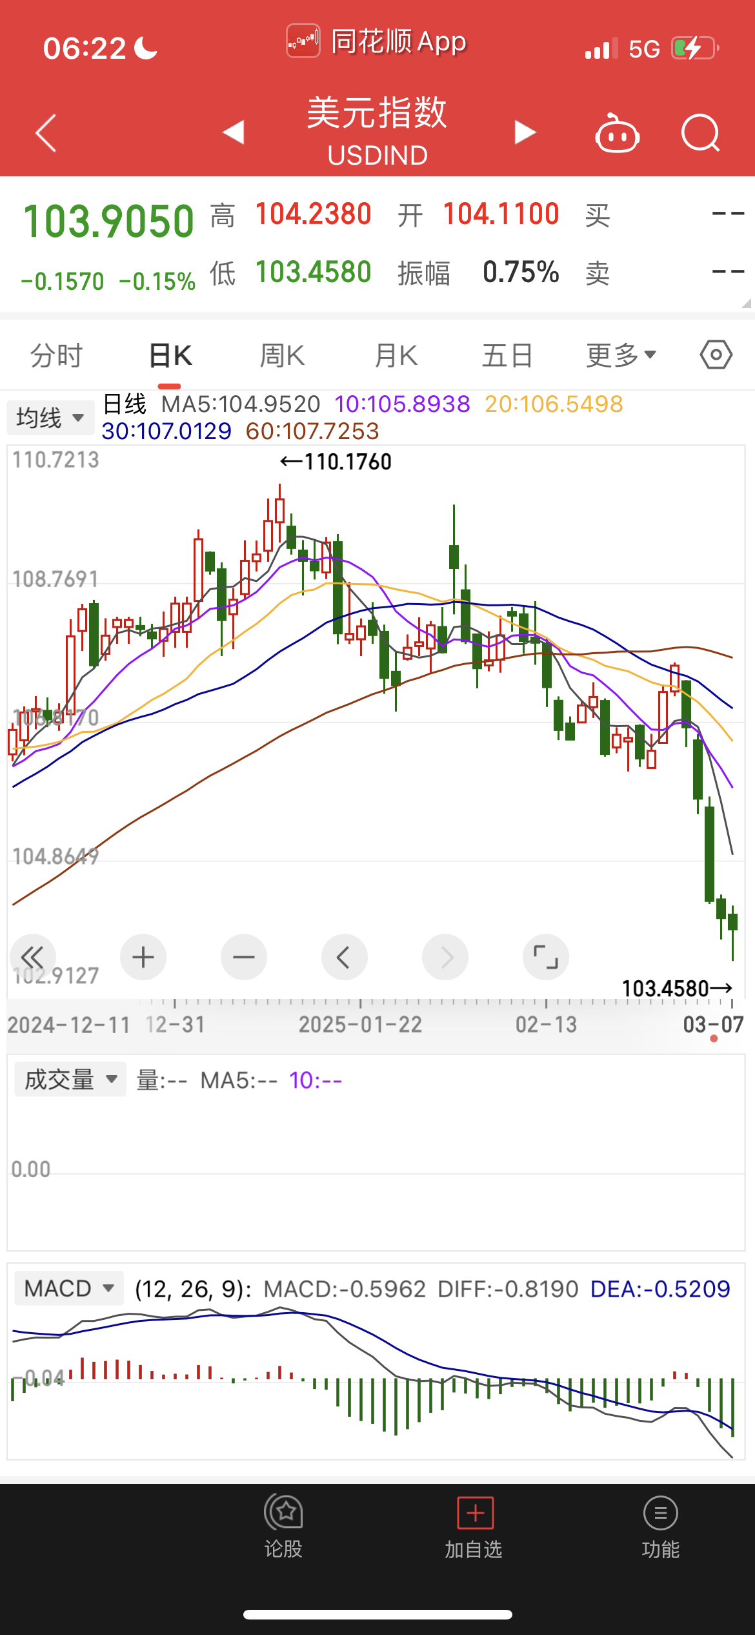Switch to next index with right triangle
This screenshot has width=755, height=1635.
click(x=525, y=132)
